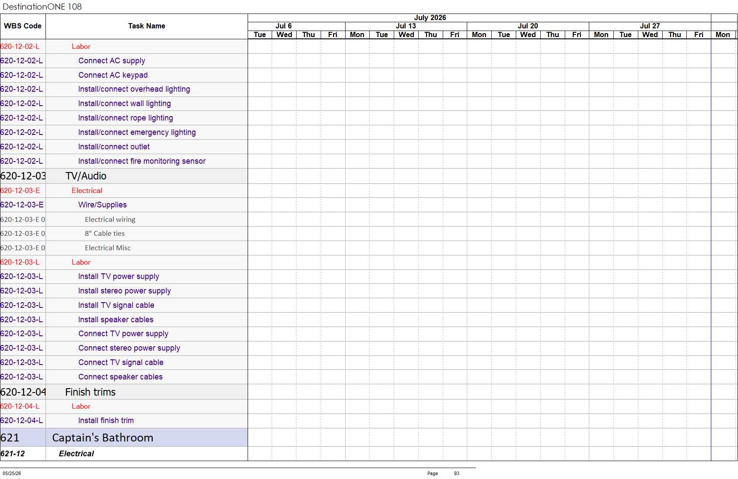738x479 pixels.
Task: Click the Connect AC supply task
Action: pos(112,61)
